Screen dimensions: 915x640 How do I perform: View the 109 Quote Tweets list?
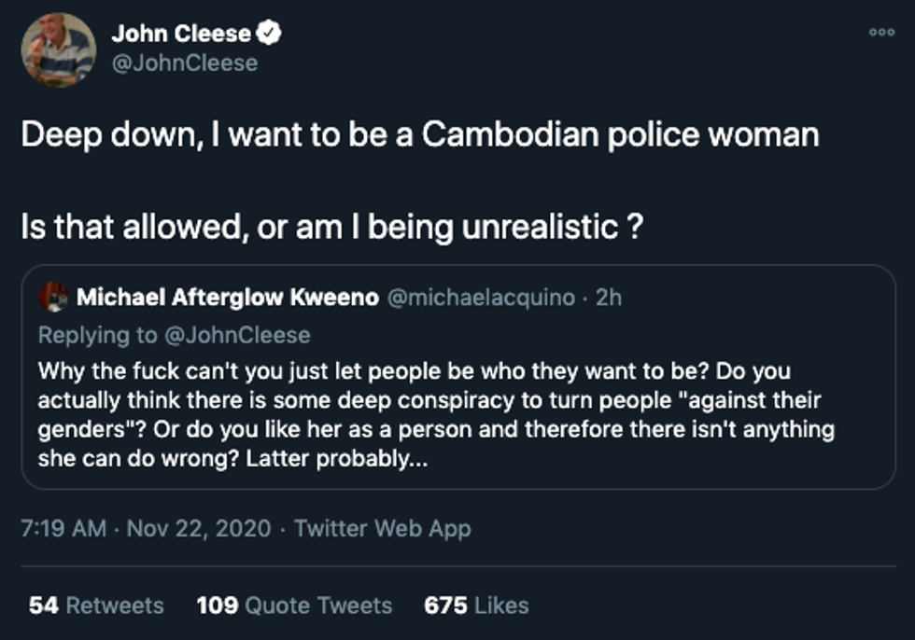pos(293,605)
